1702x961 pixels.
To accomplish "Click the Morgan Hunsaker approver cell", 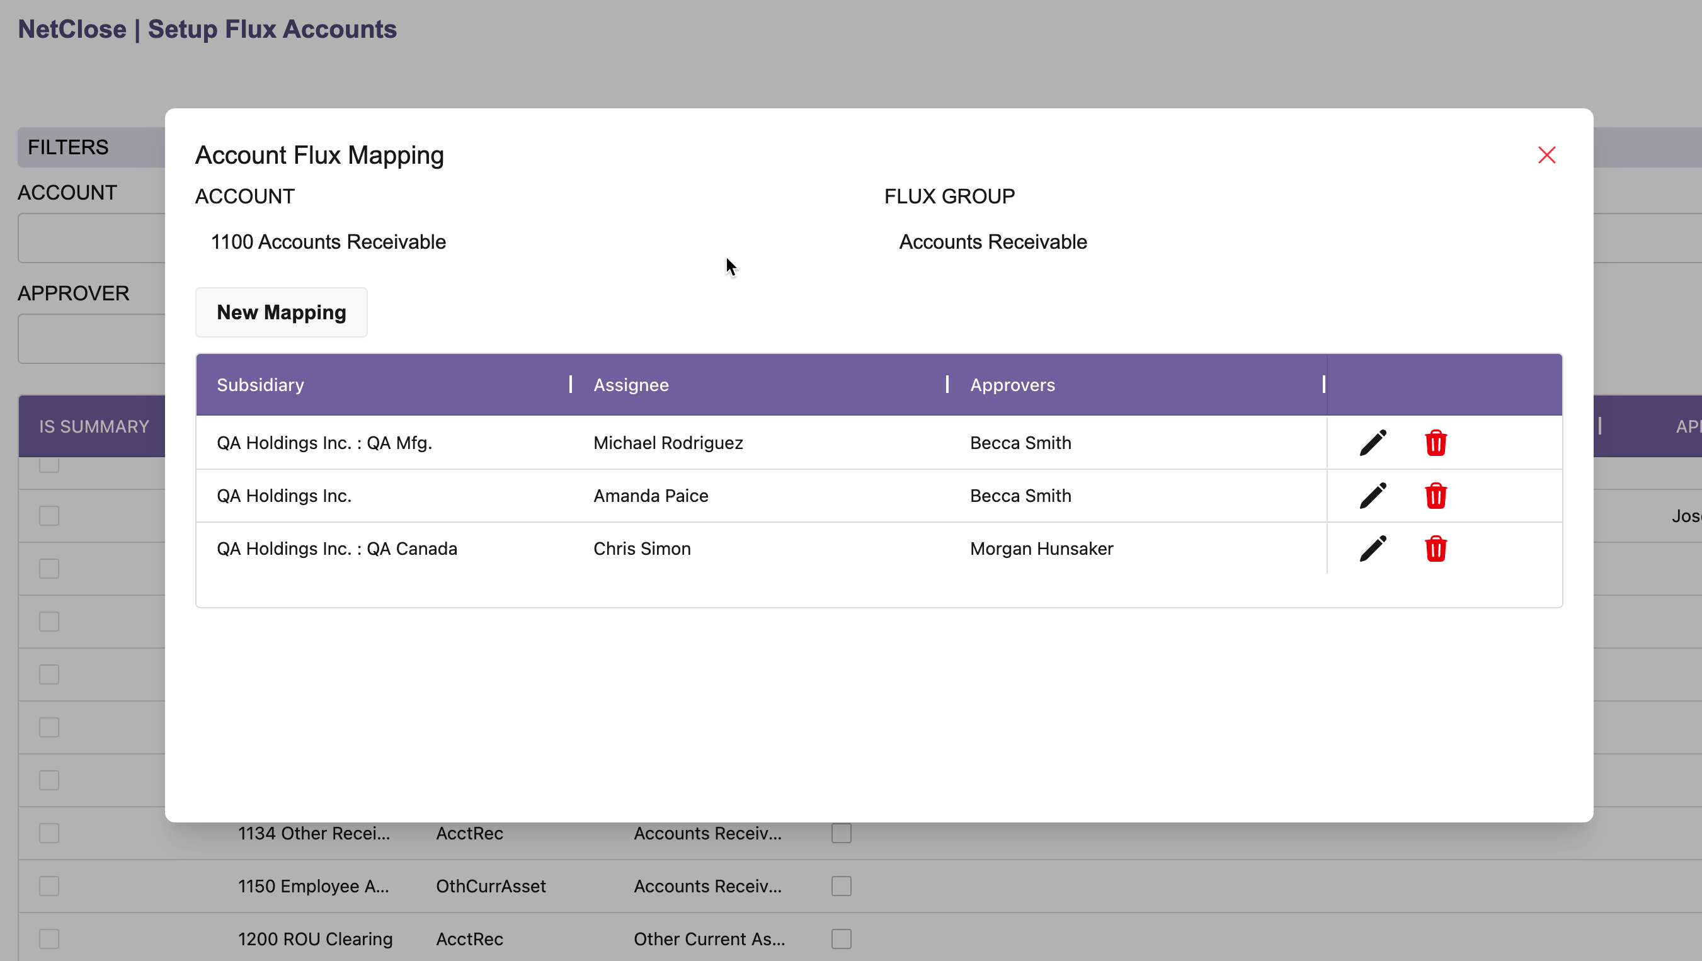I will [1041, 549].
